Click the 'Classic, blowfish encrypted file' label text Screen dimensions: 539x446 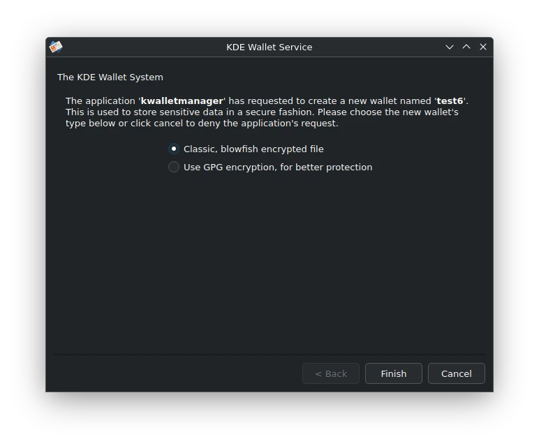(253, 149)
